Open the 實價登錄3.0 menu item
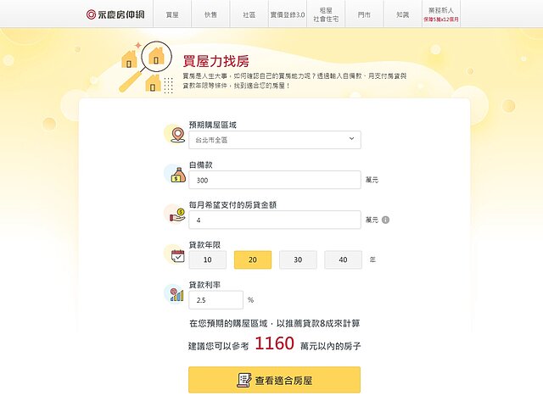Screen dimensions: 543x407 (287, 14)
